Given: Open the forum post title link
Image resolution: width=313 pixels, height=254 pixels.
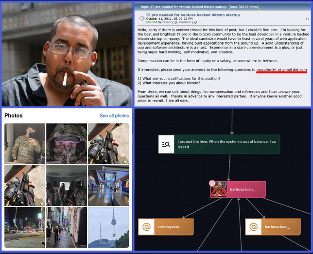Looking at the screenshot, I should click(x=193, y=15).
